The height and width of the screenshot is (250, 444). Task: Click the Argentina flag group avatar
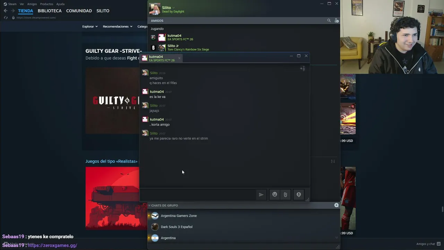click(x=155, y=238)
